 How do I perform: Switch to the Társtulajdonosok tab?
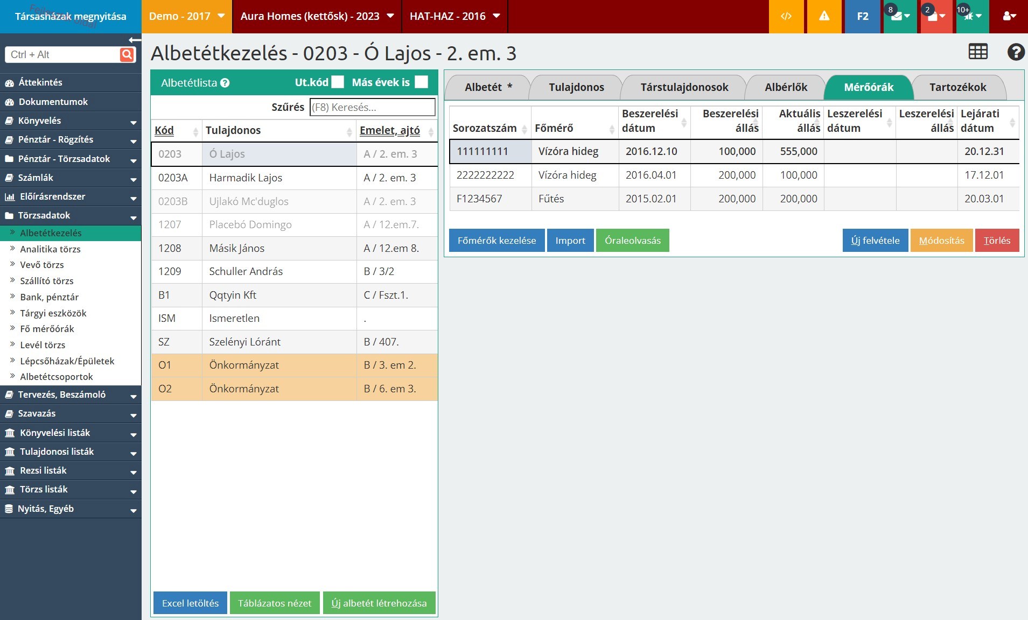tap(684, 87)
